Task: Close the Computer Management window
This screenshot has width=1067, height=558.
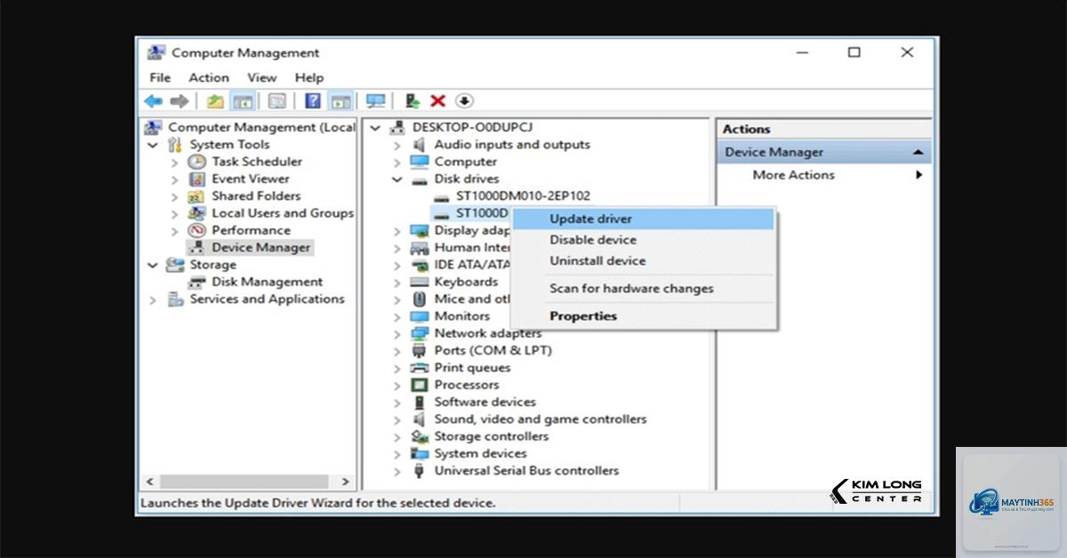Action: point(907,52)
